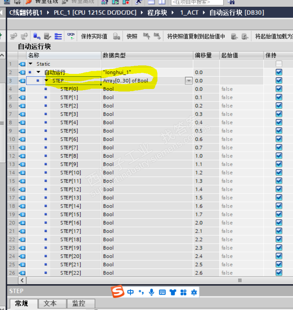Image resolution: width=293 pixels, height=310 pixels.
Task: Click the 快照 button
Action: click(132, 36)
